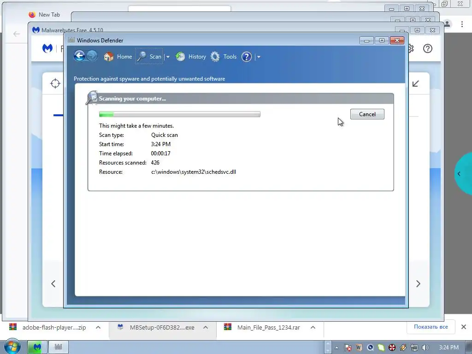Image resolution: width=472 pixels, height=354 pixels.
Task: Open Main_File_Pass_1234.rar download
Action: pyautogui.click(x=262, y=327)
